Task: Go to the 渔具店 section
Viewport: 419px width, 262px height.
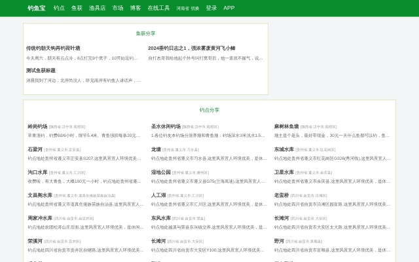Action: 97,8
